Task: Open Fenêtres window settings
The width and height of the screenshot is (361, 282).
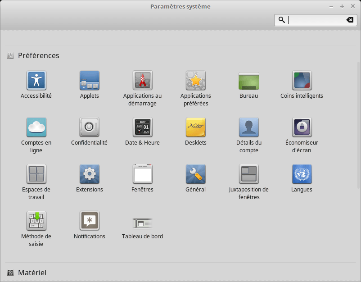Action: tap(142, 174)
